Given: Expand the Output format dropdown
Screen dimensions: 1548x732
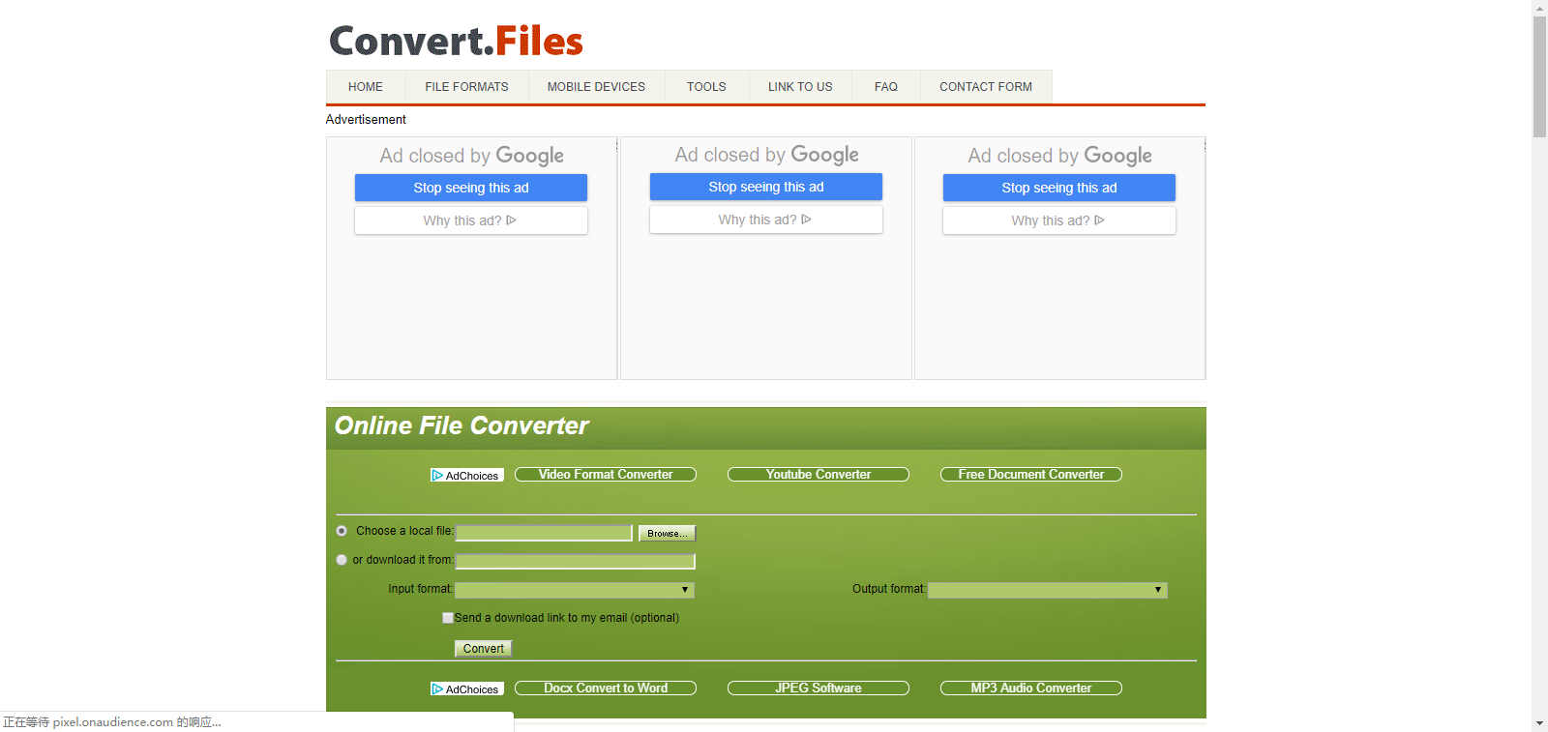Looking at the screenshot, I should [x=1048, y=590].
